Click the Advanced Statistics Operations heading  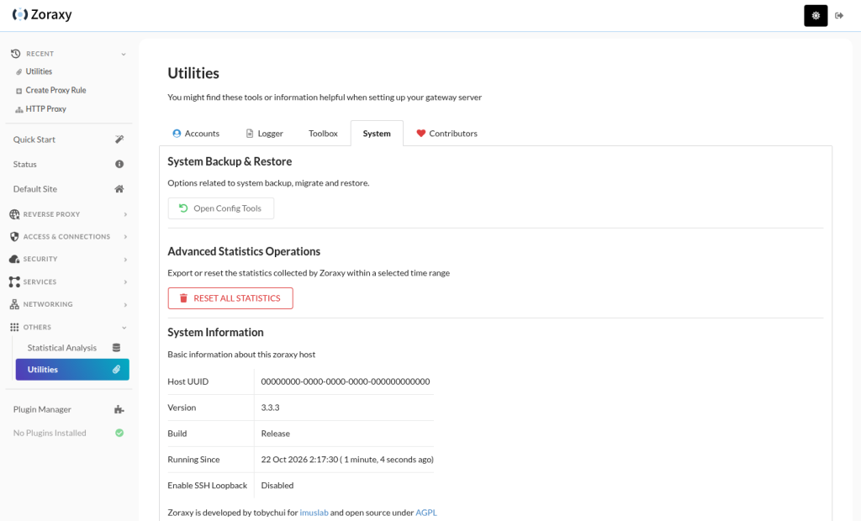[244, 251]
